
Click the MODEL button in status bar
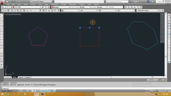tap(147, 91)
